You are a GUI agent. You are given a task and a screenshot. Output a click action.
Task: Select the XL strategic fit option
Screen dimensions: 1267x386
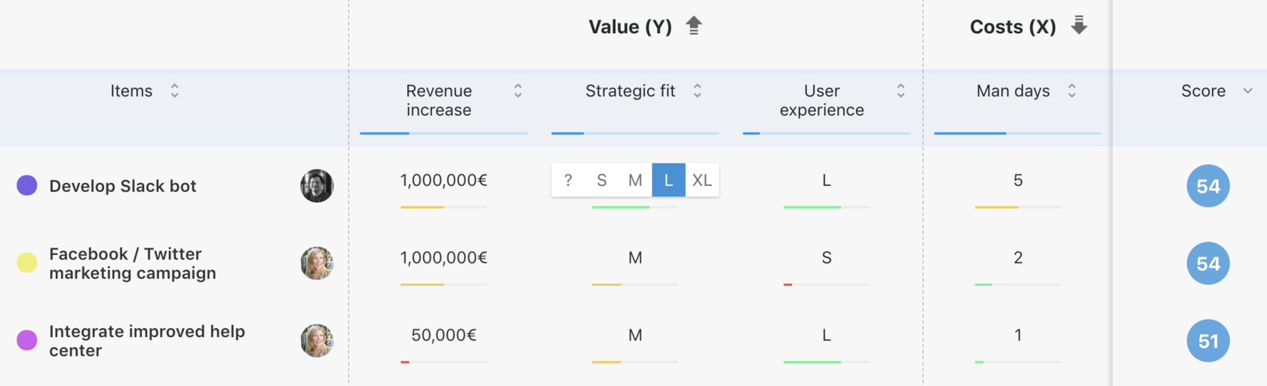(702, 181)
